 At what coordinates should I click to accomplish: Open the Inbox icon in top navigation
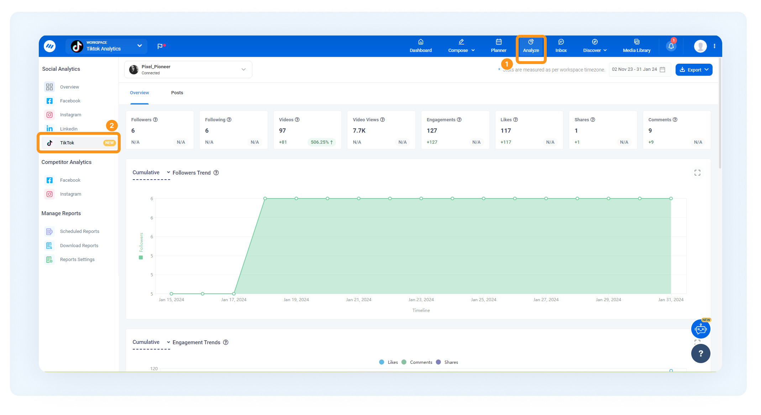click(x=561, y=46)
